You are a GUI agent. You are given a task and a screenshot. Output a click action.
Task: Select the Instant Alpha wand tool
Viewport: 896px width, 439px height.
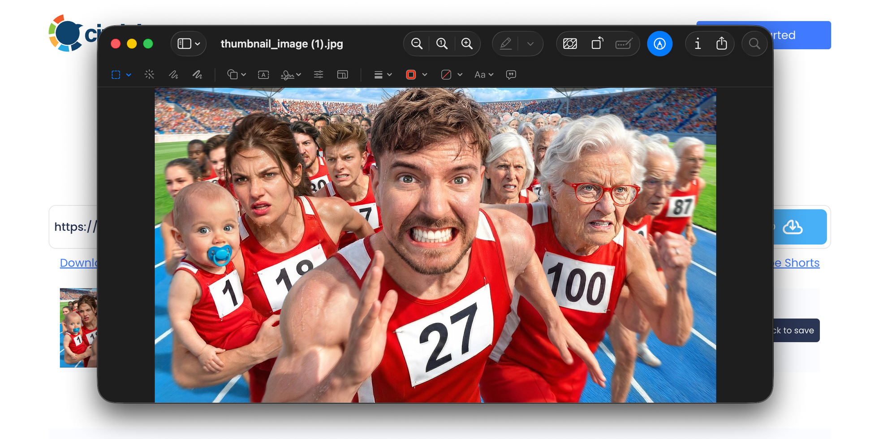click(x=149, y=75)
